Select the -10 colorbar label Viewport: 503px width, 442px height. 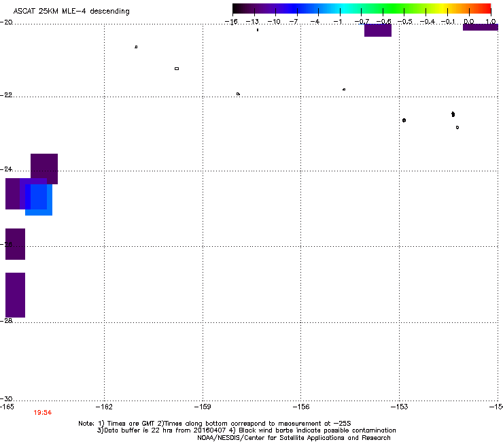(x=274, y=22)
